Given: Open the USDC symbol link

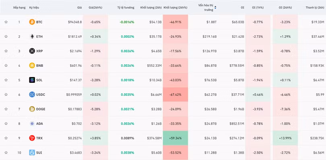Looking at the screenshot, I should click(41, 94).
